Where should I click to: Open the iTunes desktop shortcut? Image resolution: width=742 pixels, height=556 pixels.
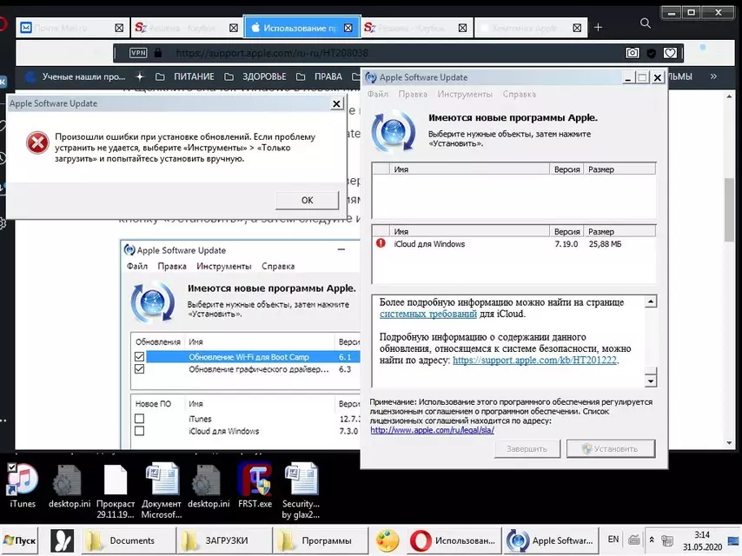coord(23,486)
